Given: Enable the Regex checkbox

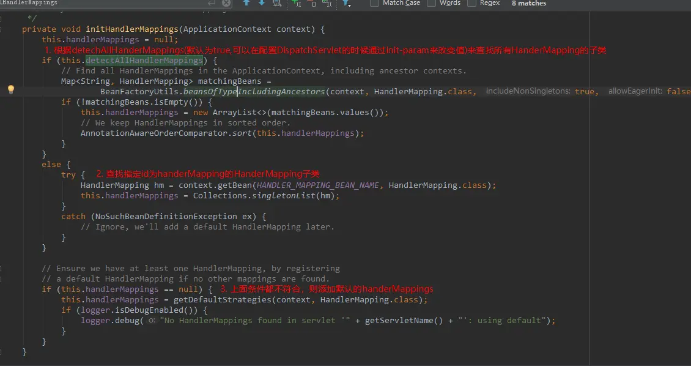Looking at the screenshot, I should 471,4.
